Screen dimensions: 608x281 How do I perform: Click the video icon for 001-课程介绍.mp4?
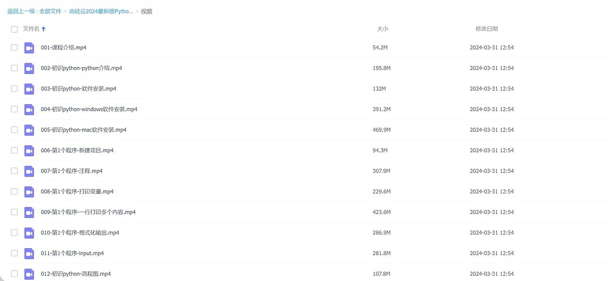tap(29, 48)
